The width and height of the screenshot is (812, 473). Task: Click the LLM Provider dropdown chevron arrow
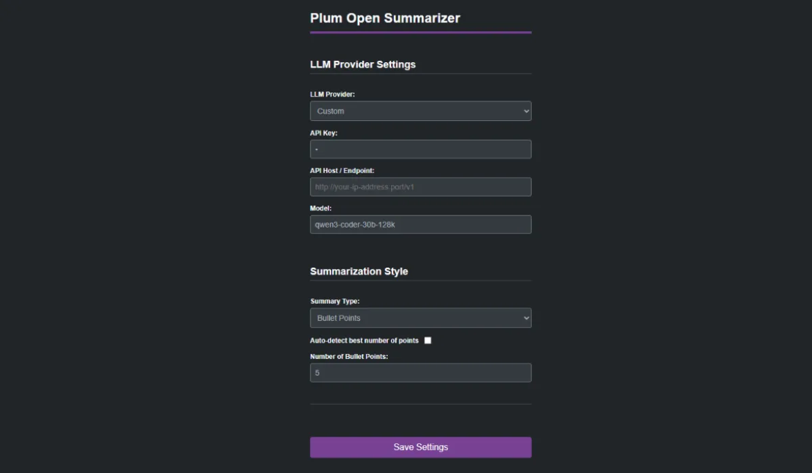(526, 111)
